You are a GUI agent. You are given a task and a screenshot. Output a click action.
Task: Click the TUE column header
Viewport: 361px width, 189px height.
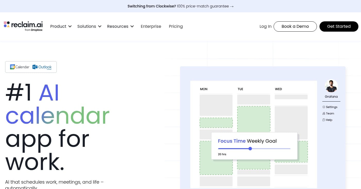[240, 89]
